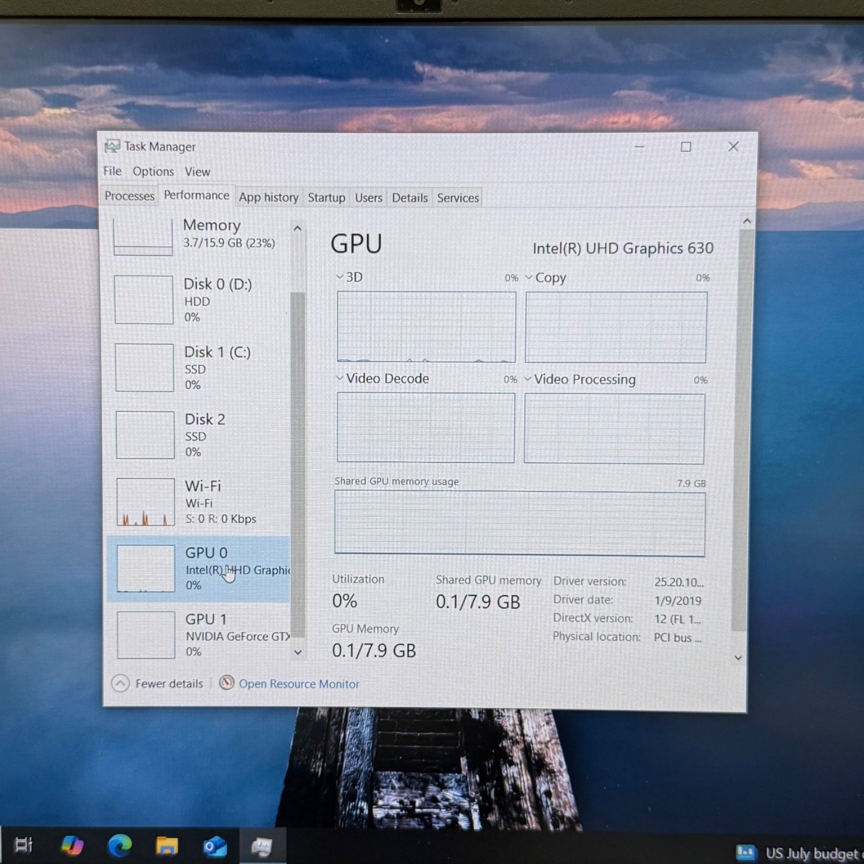Select the Memory mini graph thumbnail
The image size is (864, 864).
[143, 237]
